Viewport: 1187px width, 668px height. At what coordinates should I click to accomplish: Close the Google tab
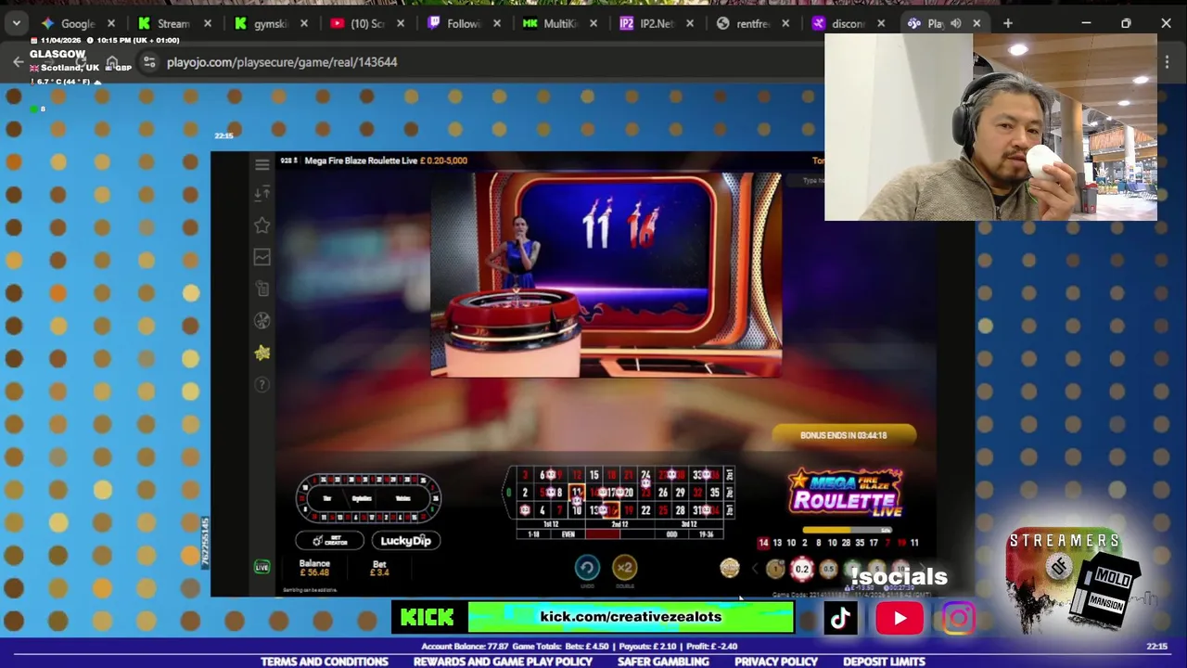(111, 23)
